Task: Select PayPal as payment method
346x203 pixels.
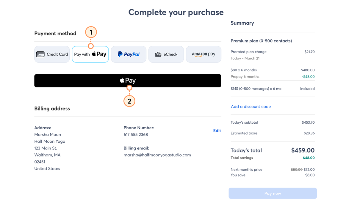Action: 129,54
